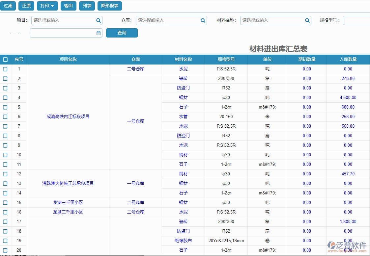
Task: Open the 打印 print dropdown menu
Action: click(47, 6)
